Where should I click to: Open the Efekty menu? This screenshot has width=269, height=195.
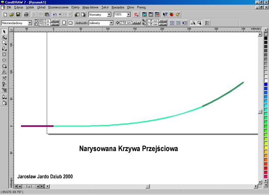point(76,7)
